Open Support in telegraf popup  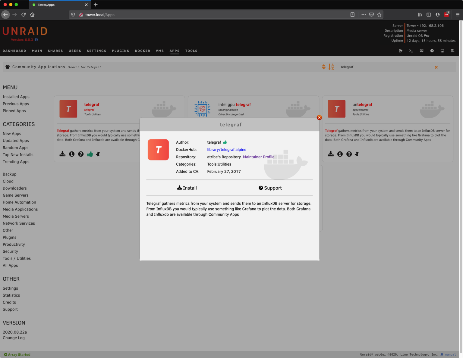click(270, 188)
